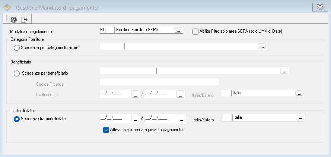Click the exit door icon in toolbar

(25, 19)
